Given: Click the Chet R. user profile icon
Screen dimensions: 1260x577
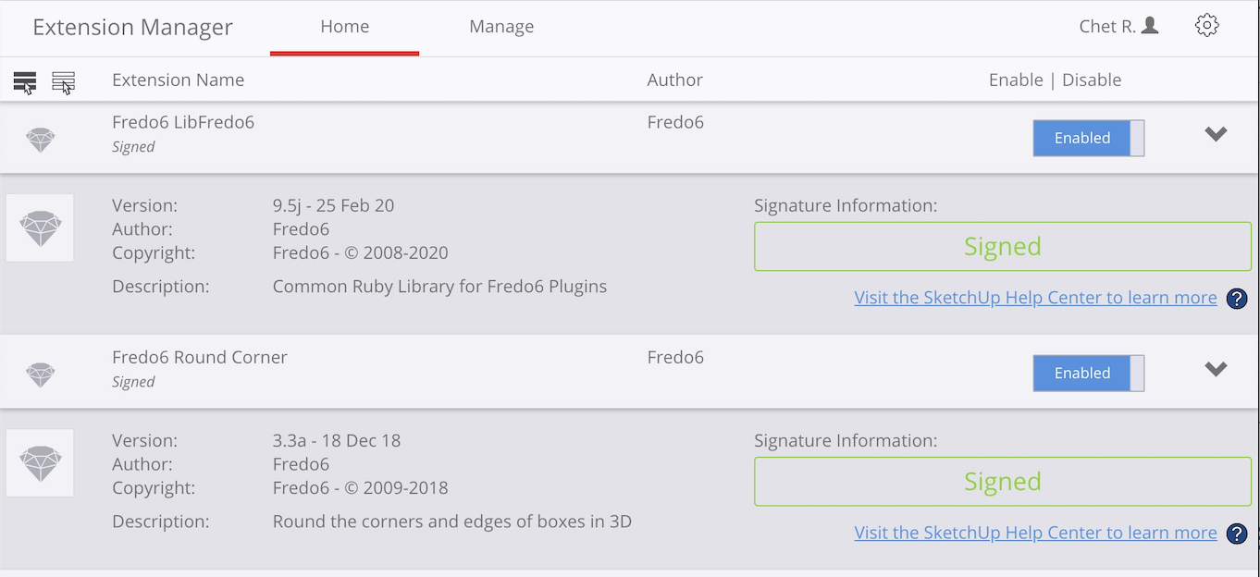Looking at the screenshot, I should (x=1150, y=25).
